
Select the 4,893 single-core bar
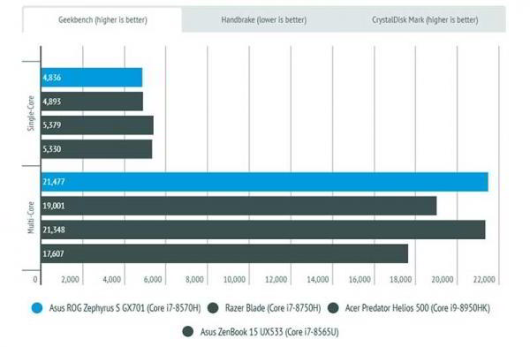[x=92, y=102]
